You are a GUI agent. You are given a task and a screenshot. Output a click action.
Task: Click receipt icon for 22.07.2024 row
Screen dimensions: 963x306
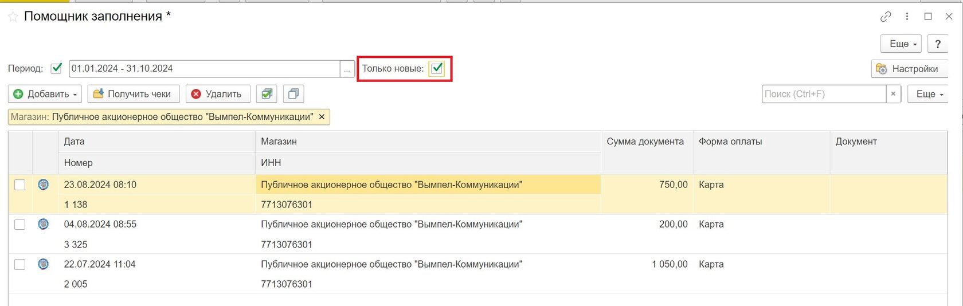coord(43,264)
